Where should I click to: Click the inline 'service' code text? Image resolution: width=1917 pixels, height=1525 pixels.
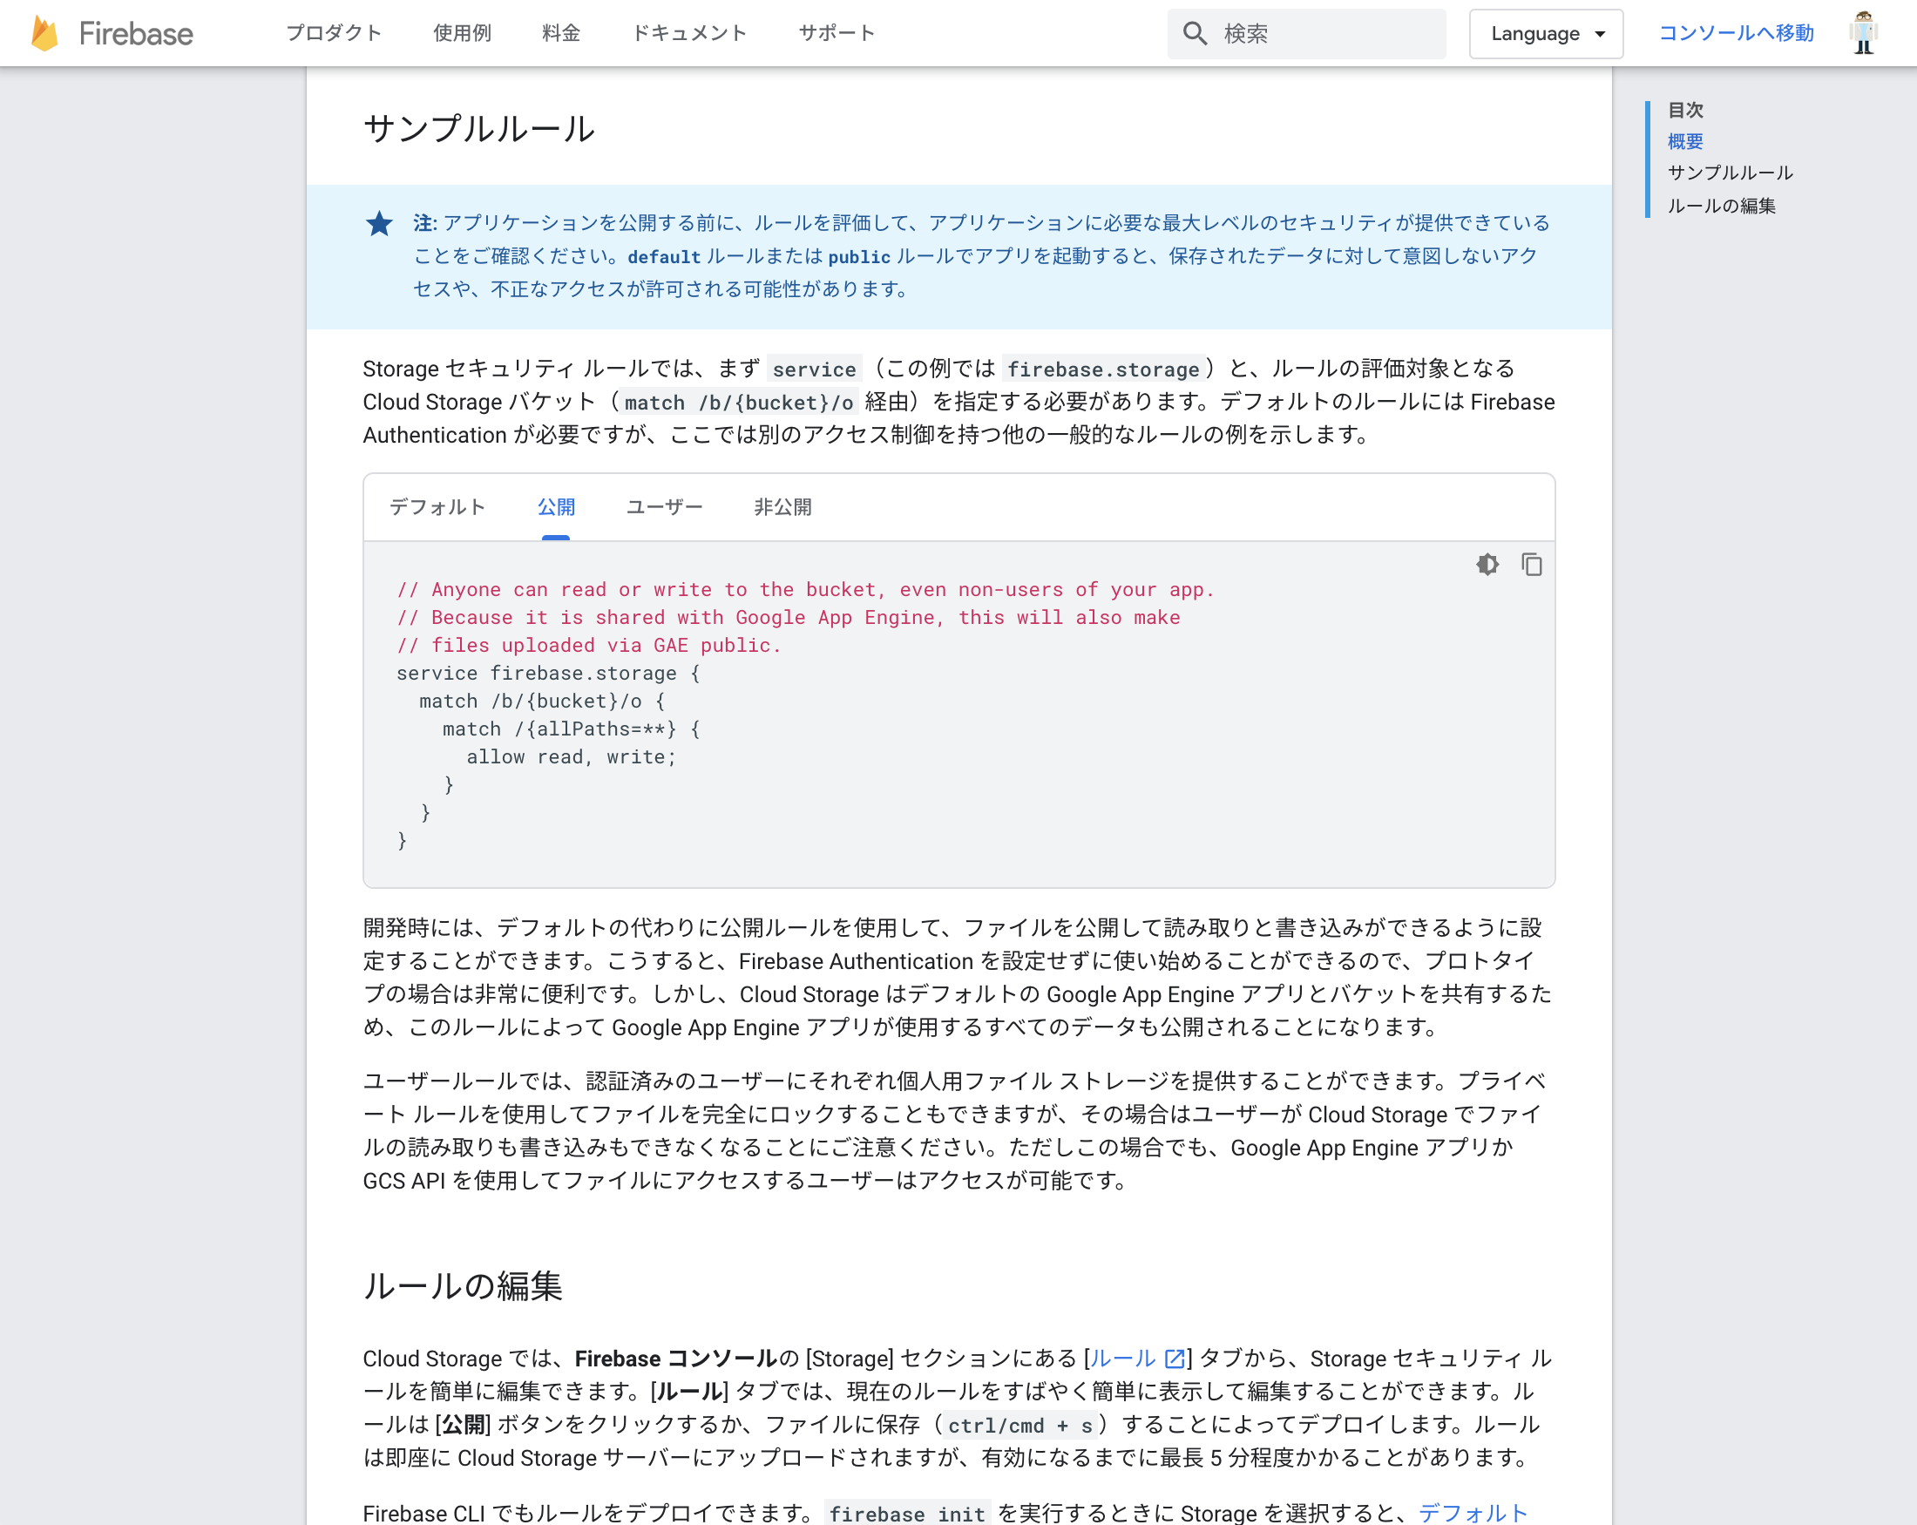coord(815,369)
